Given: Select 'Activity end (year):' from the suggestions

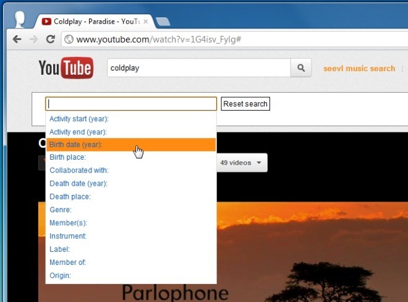Looking at the screenshot, I should 131,132.
